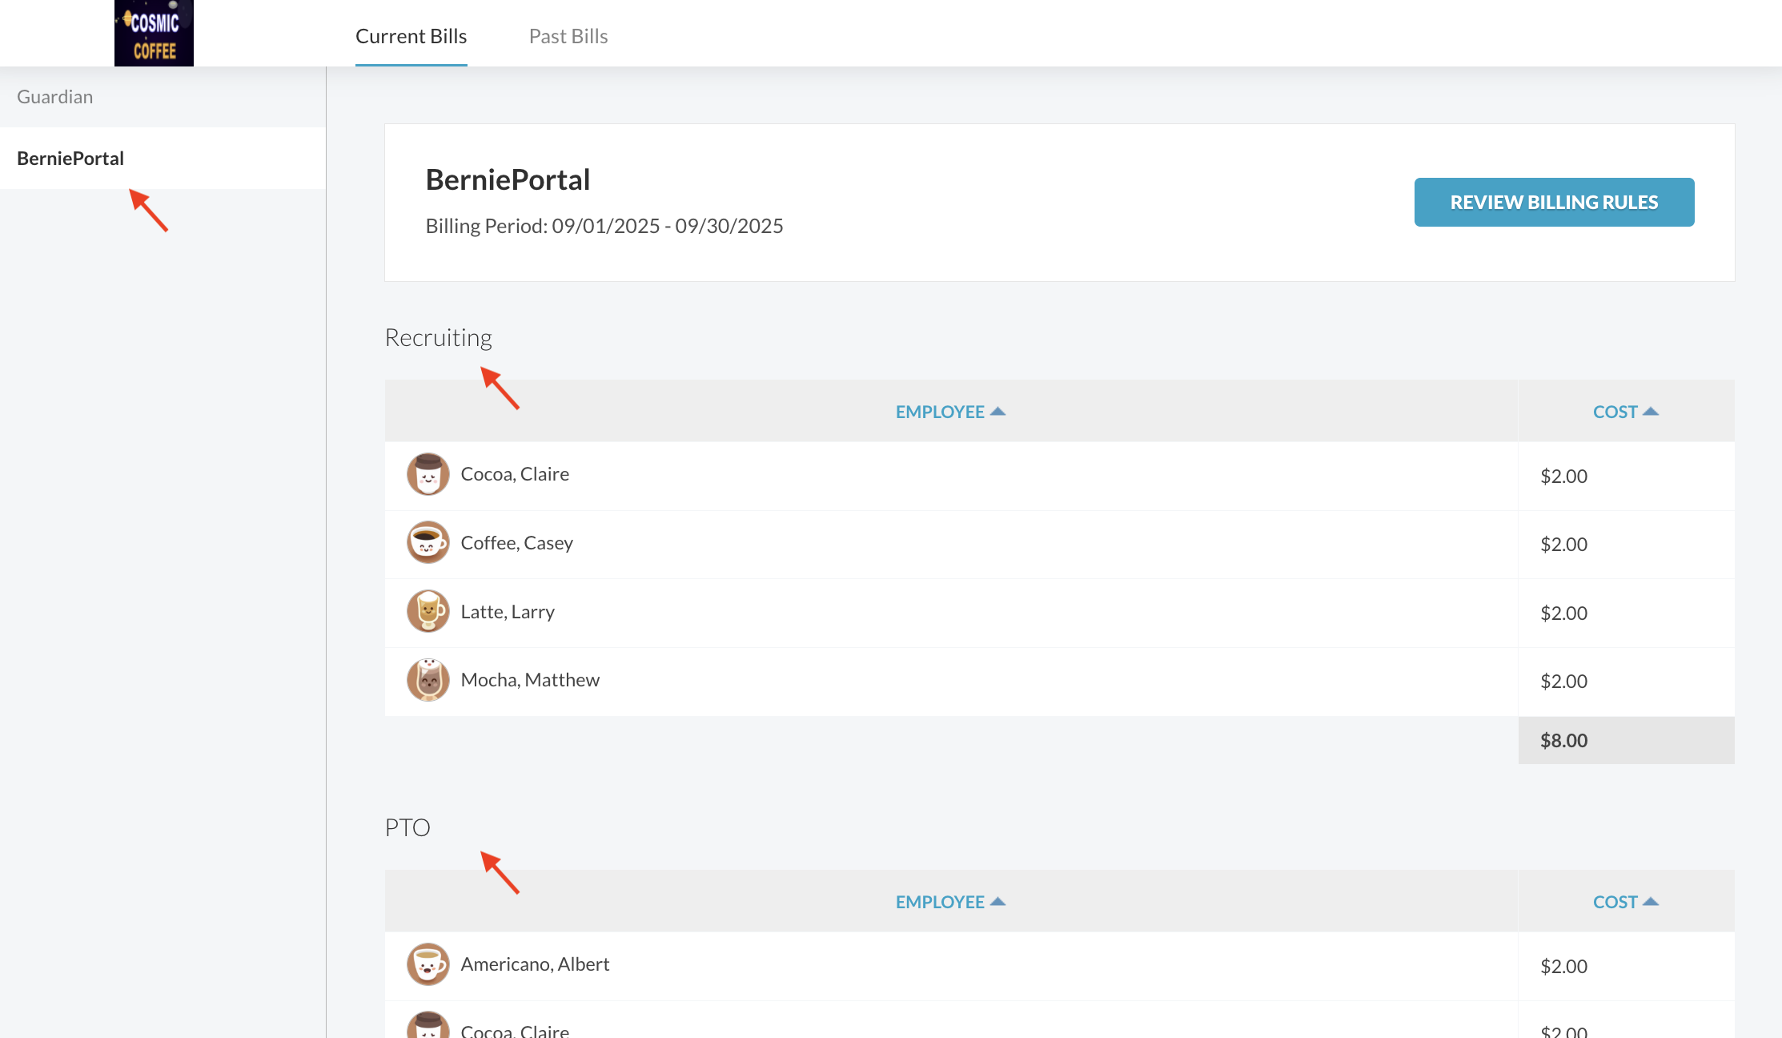Click Larry Latte's avatar icon

click(x=428, y=612)
